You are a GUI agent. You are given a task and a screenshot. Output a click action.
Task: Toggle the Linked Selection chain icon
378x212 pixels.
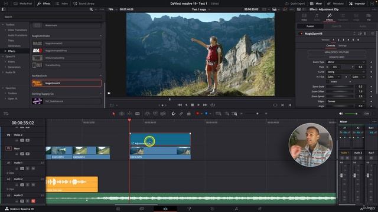click(181, 114)
